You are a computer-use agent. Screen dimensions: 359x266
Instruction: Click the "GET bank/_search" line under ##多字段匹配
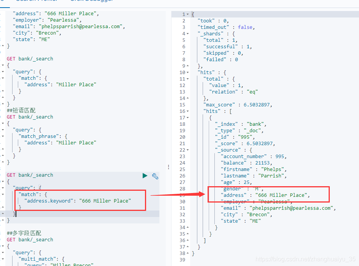[x=30, y=240]
